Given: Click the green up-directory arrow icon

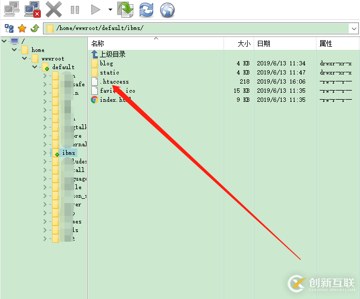Looking at the screenshot, I should 35,28.
